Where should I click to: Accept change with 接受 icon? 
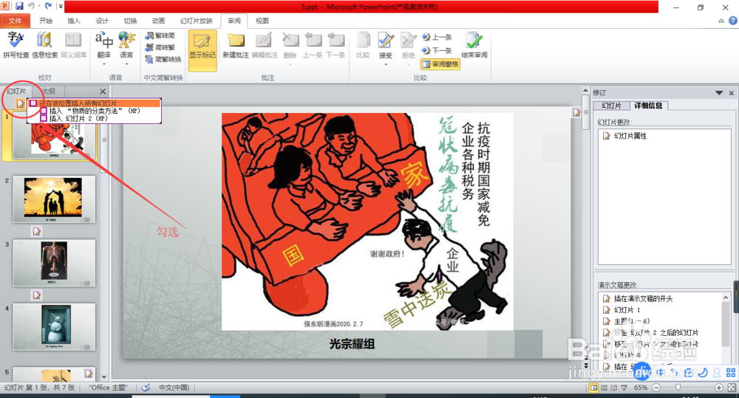pos(386,40)
